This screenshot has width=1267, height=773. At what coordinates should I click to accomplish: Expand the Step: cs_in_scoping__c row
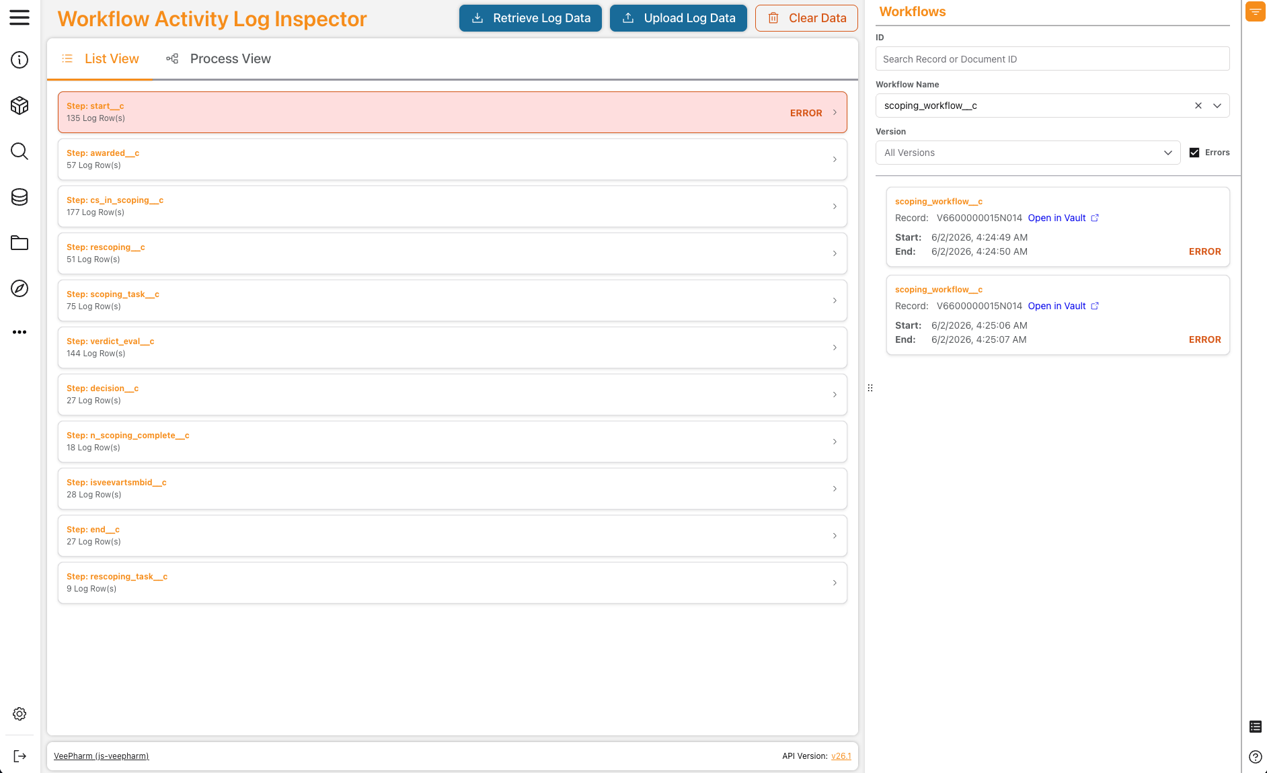coord(452,206)
